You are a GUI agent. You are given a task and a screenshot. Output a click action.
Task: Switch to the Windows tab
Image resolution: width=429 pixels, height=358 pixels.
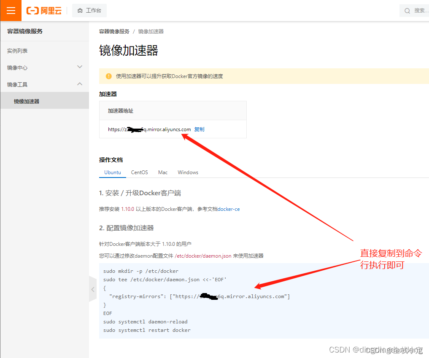tap(188, 172)
